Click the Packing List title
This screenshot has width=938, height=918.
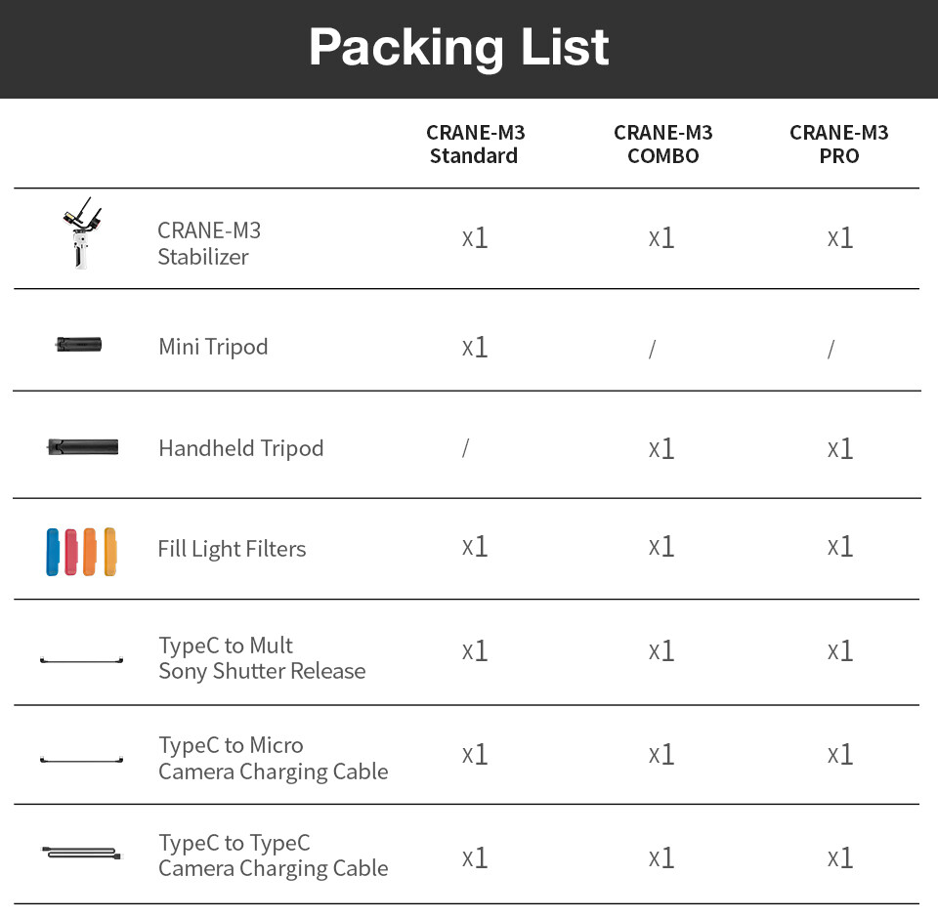coord(459,47)
